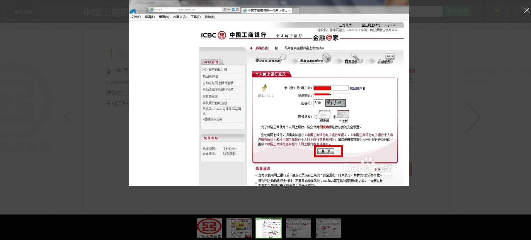This screenshot has height=240, width=531.
Task: Click the 开始使用 computer step icon
Action: 390,57
